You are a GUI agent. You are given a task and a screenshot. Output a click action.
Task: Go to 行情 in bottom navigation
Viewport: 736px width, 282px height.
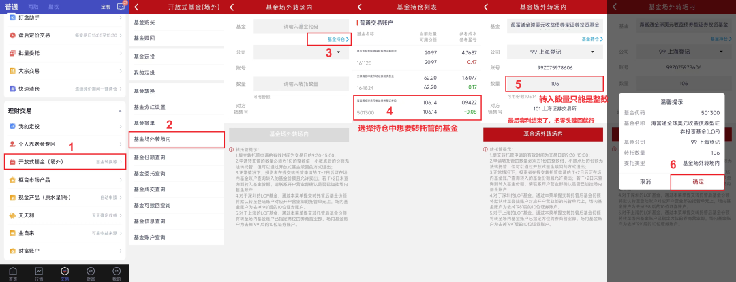(x=39, y=274)
